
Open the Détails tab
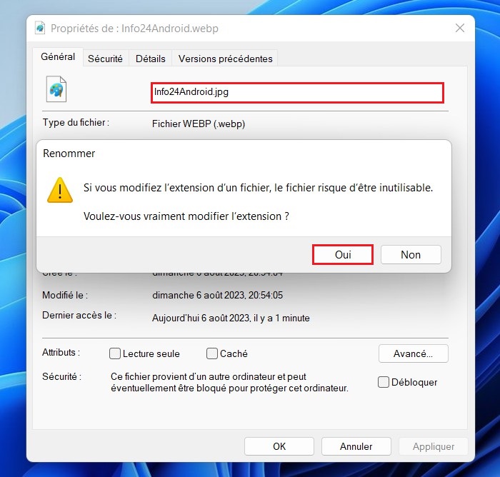[x=151, y=59]
